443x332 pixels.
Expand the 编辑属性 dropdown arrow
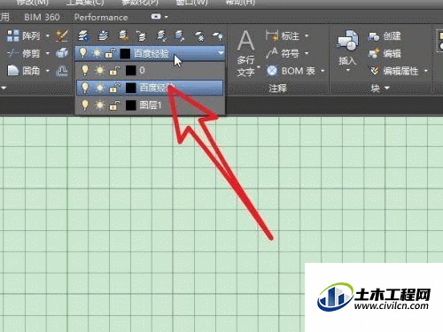pyautogui.click(x=426, y=71)
